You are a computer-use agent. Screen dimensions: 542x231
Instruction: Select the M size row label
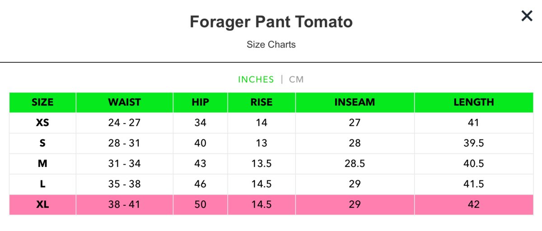tap(42, 164)
